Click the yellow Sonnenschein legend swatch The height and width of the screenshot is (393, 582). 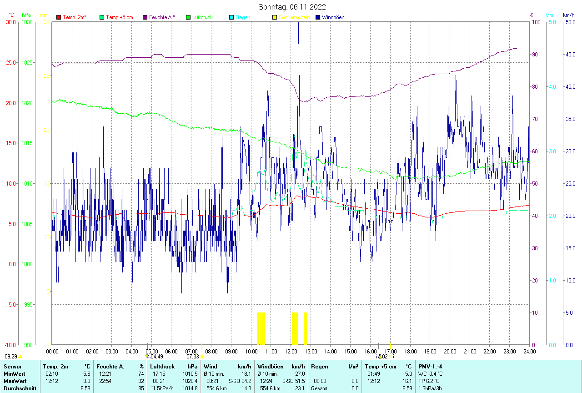coord(275,17)
